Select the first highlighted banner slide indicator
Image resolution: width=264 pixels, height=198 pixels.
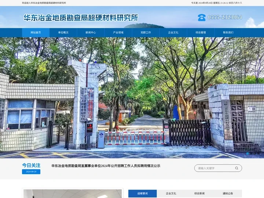247,153
